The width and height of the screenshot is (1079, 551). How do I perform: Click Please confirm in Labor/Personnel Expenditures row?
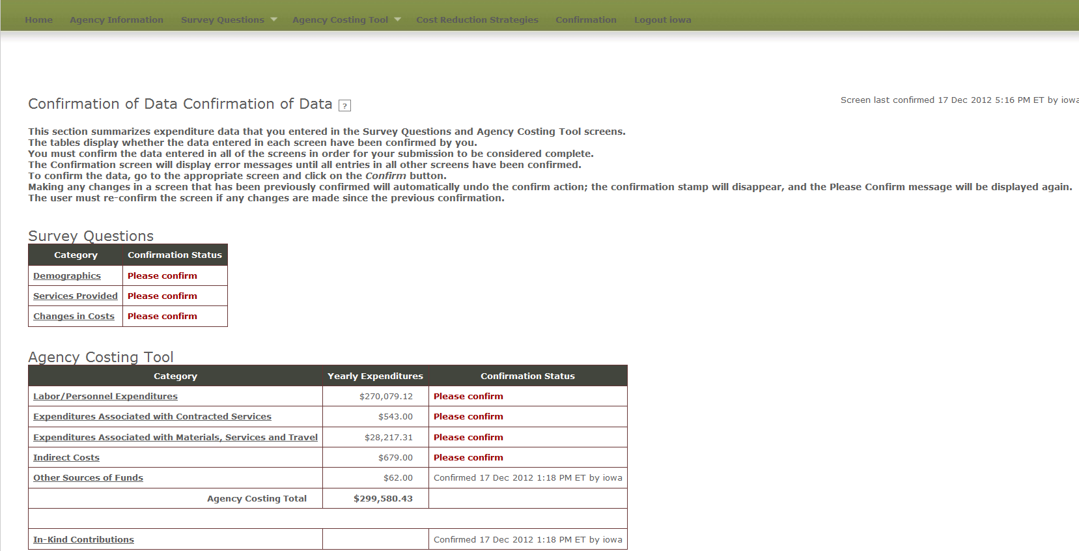[x=468, y=396]
